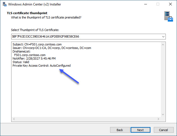177x136 pixels.
Task: Click the down arrow of the vertical scrollbar
Action: click(x=163, y=115)
